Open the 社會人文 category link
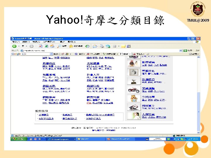This screenshot has width=211, height=158. click(93, 75)
